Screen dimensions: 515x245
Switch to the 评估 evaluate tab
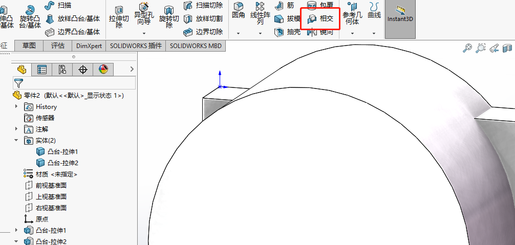pos(58,46)
